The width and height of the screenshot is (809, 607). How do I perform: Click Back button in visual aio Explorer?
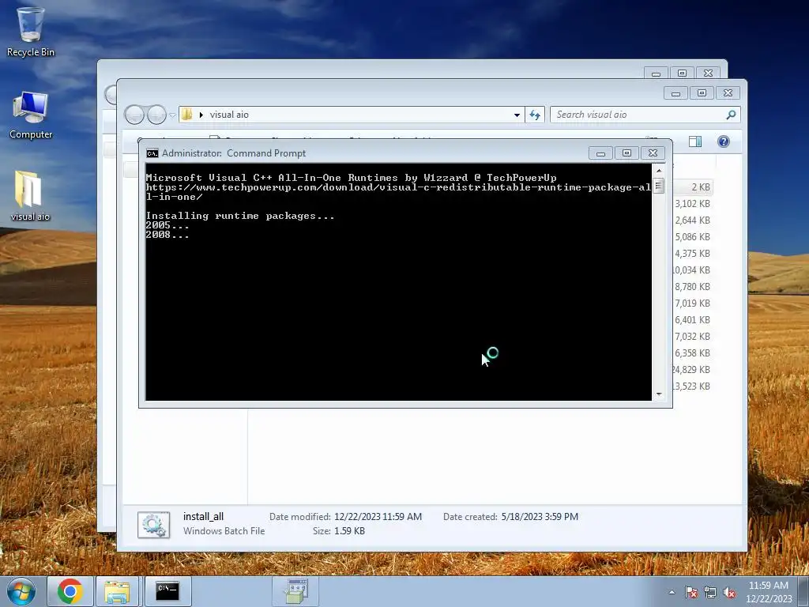[x=134, y=115]
